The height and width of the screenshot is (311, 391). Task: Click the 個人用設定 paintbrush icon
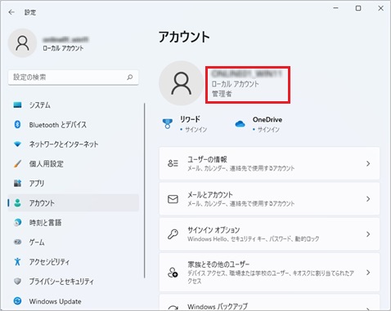(x=17, y=164)
